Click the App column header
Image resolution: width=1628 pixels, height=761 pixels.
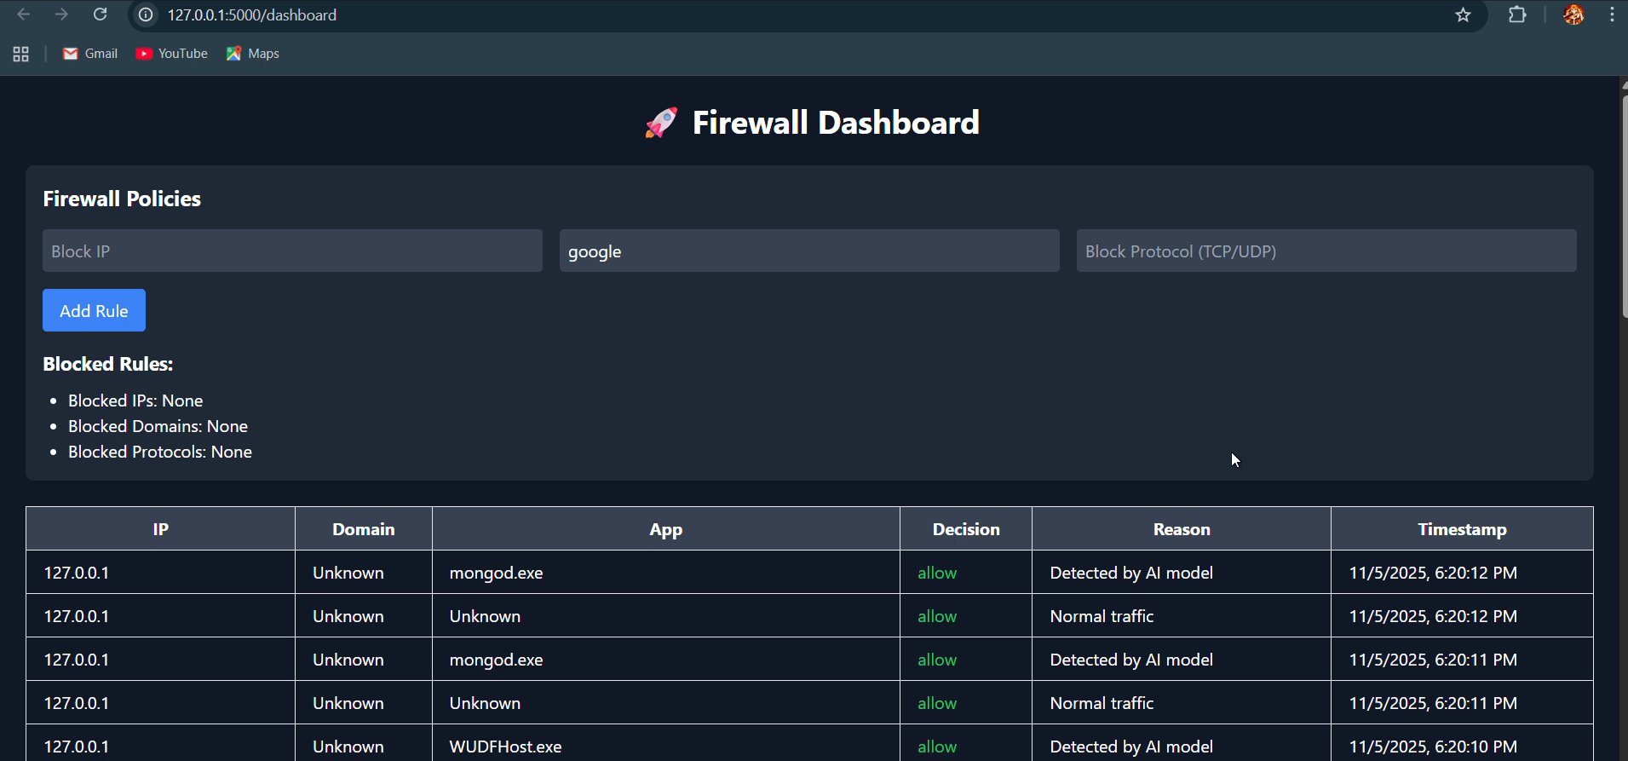666,529
